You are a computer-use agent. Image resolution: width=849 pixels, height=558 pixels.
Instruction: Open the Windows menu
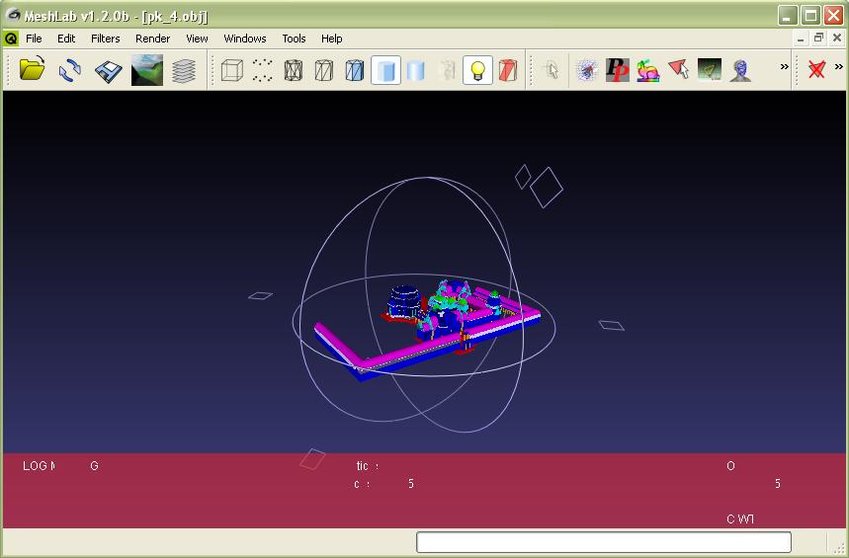click(245, 39)
